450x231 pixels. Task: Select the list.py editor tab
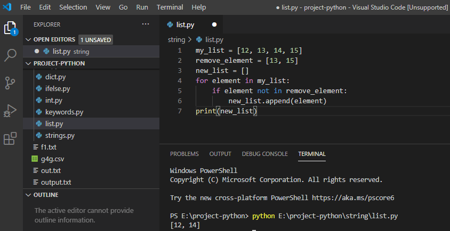pyautogui.click(x=191, y=24)
